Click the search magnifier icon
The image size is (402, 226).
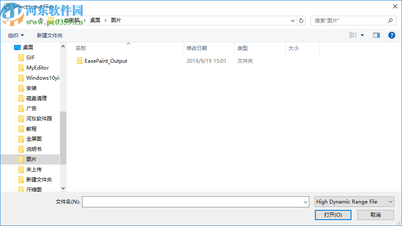coord(390,20)
